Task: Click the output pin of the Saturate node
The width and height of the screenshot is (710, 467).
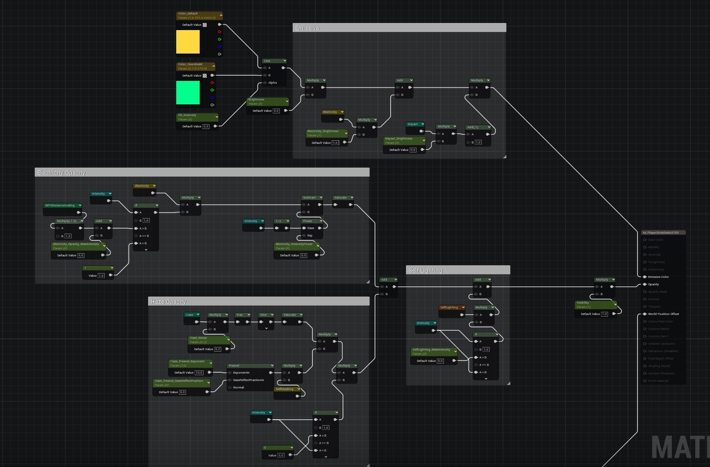Action: (x=351, y=204)
